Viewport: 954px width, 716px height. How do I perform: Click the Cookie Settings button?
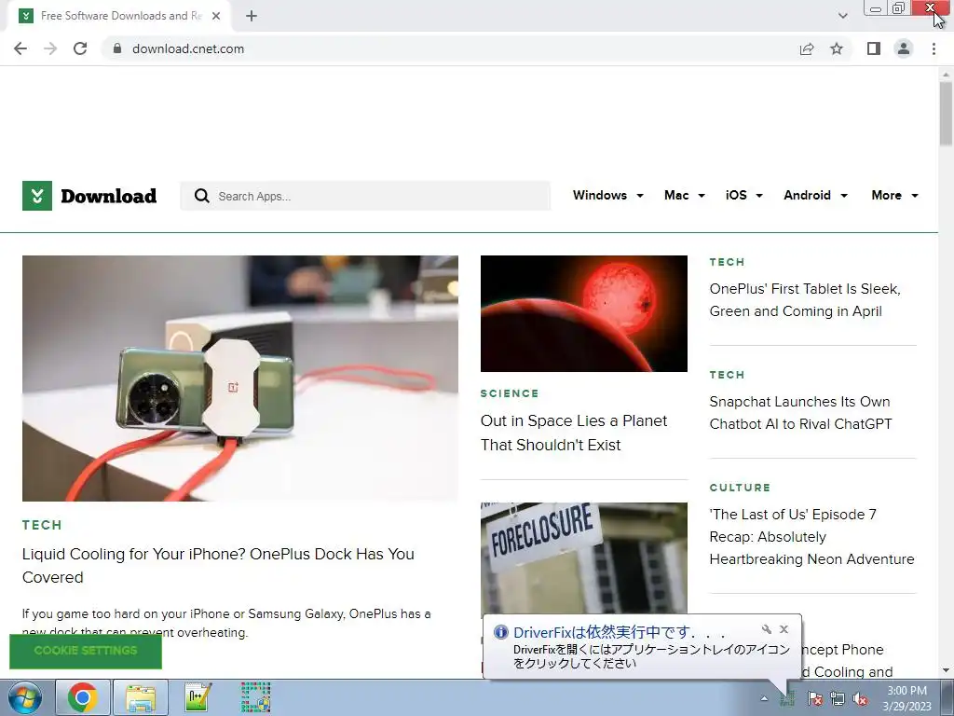(x=86, y=651)
